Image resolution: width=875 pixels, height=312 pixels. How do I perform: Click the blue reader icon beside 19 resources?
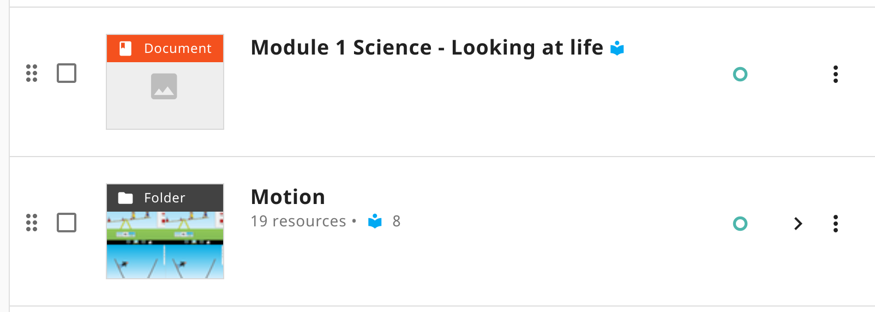[375, 221]
